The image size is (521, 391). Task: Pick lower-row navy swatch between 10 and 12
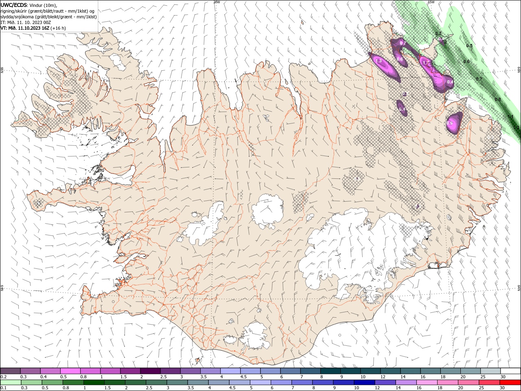click(364, 382)
